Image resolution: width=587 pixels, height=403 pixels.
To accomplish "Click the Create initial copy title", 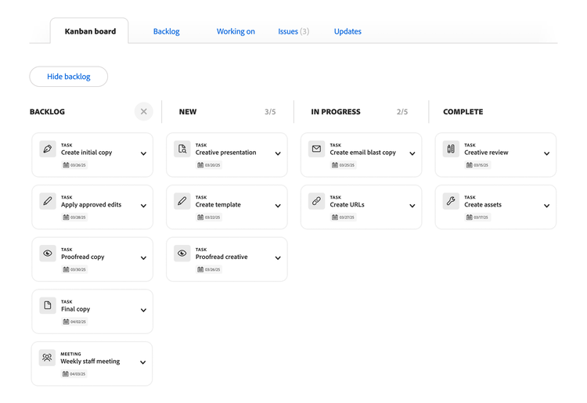I will [x=86, y=153].
